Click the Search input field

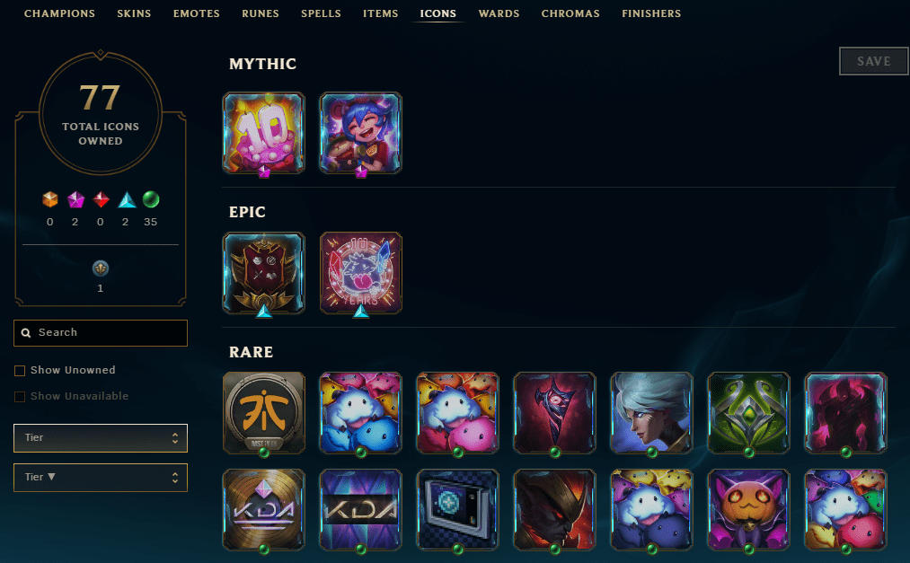[101, 333]
